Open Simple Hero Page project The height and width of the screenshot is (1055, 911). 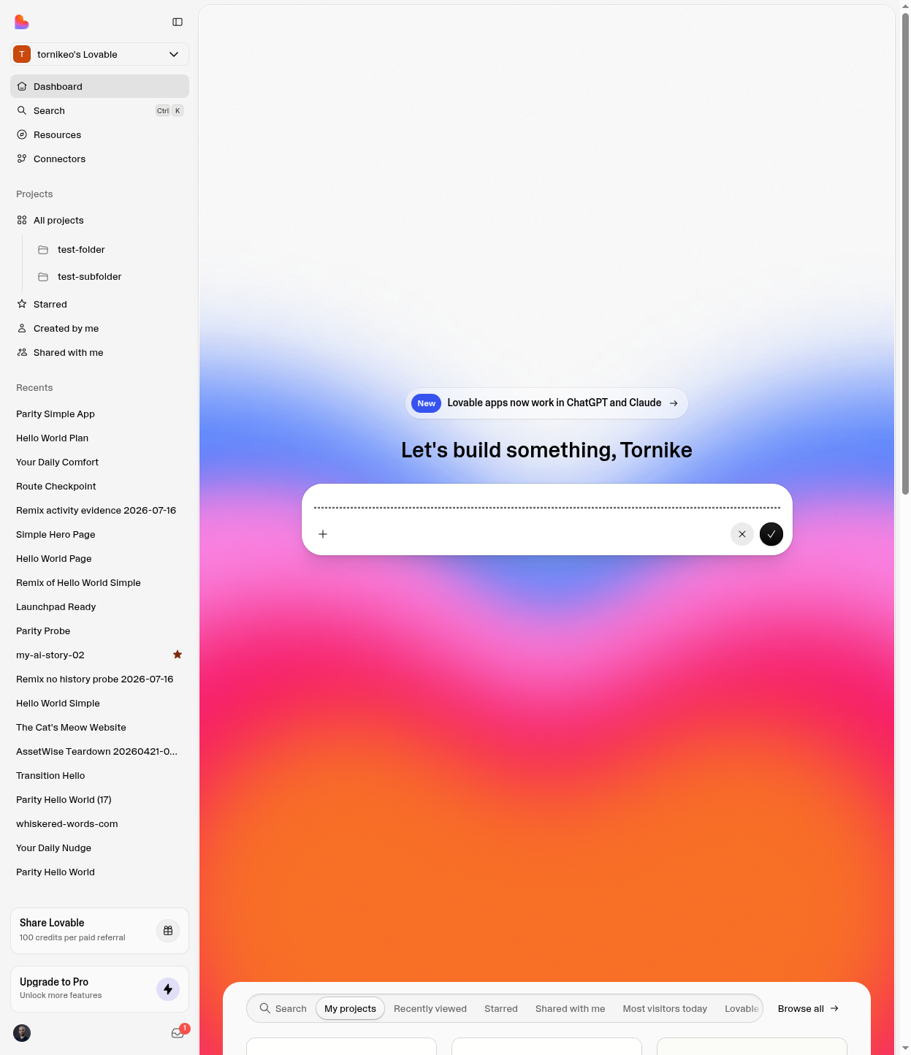(99, 534)
